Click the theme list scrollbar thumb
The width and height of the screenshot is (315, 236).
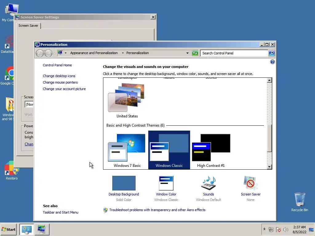pyautogui.click(x=269, y=138)
